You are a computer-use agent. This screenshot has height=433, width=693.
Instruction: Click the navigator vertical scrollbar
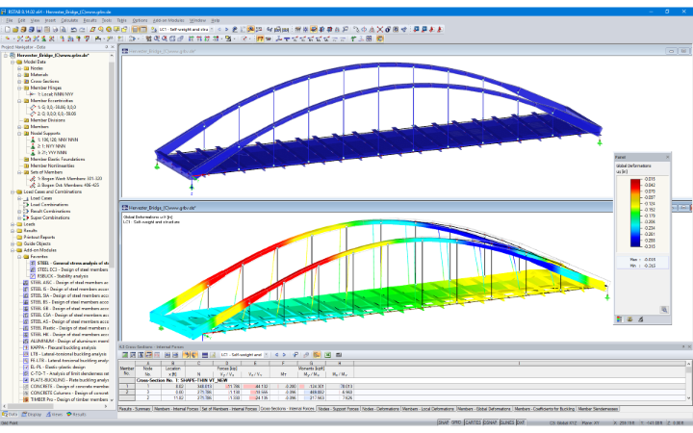point(112,164)
